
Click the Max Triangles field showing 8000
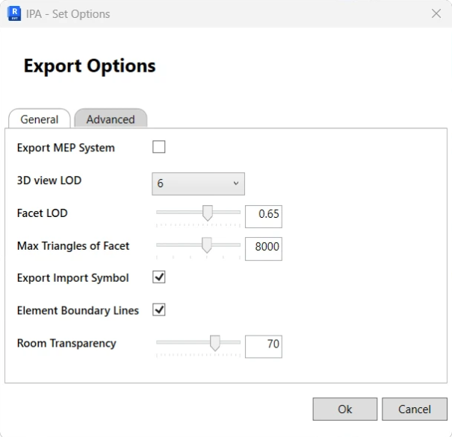[264, 249]
